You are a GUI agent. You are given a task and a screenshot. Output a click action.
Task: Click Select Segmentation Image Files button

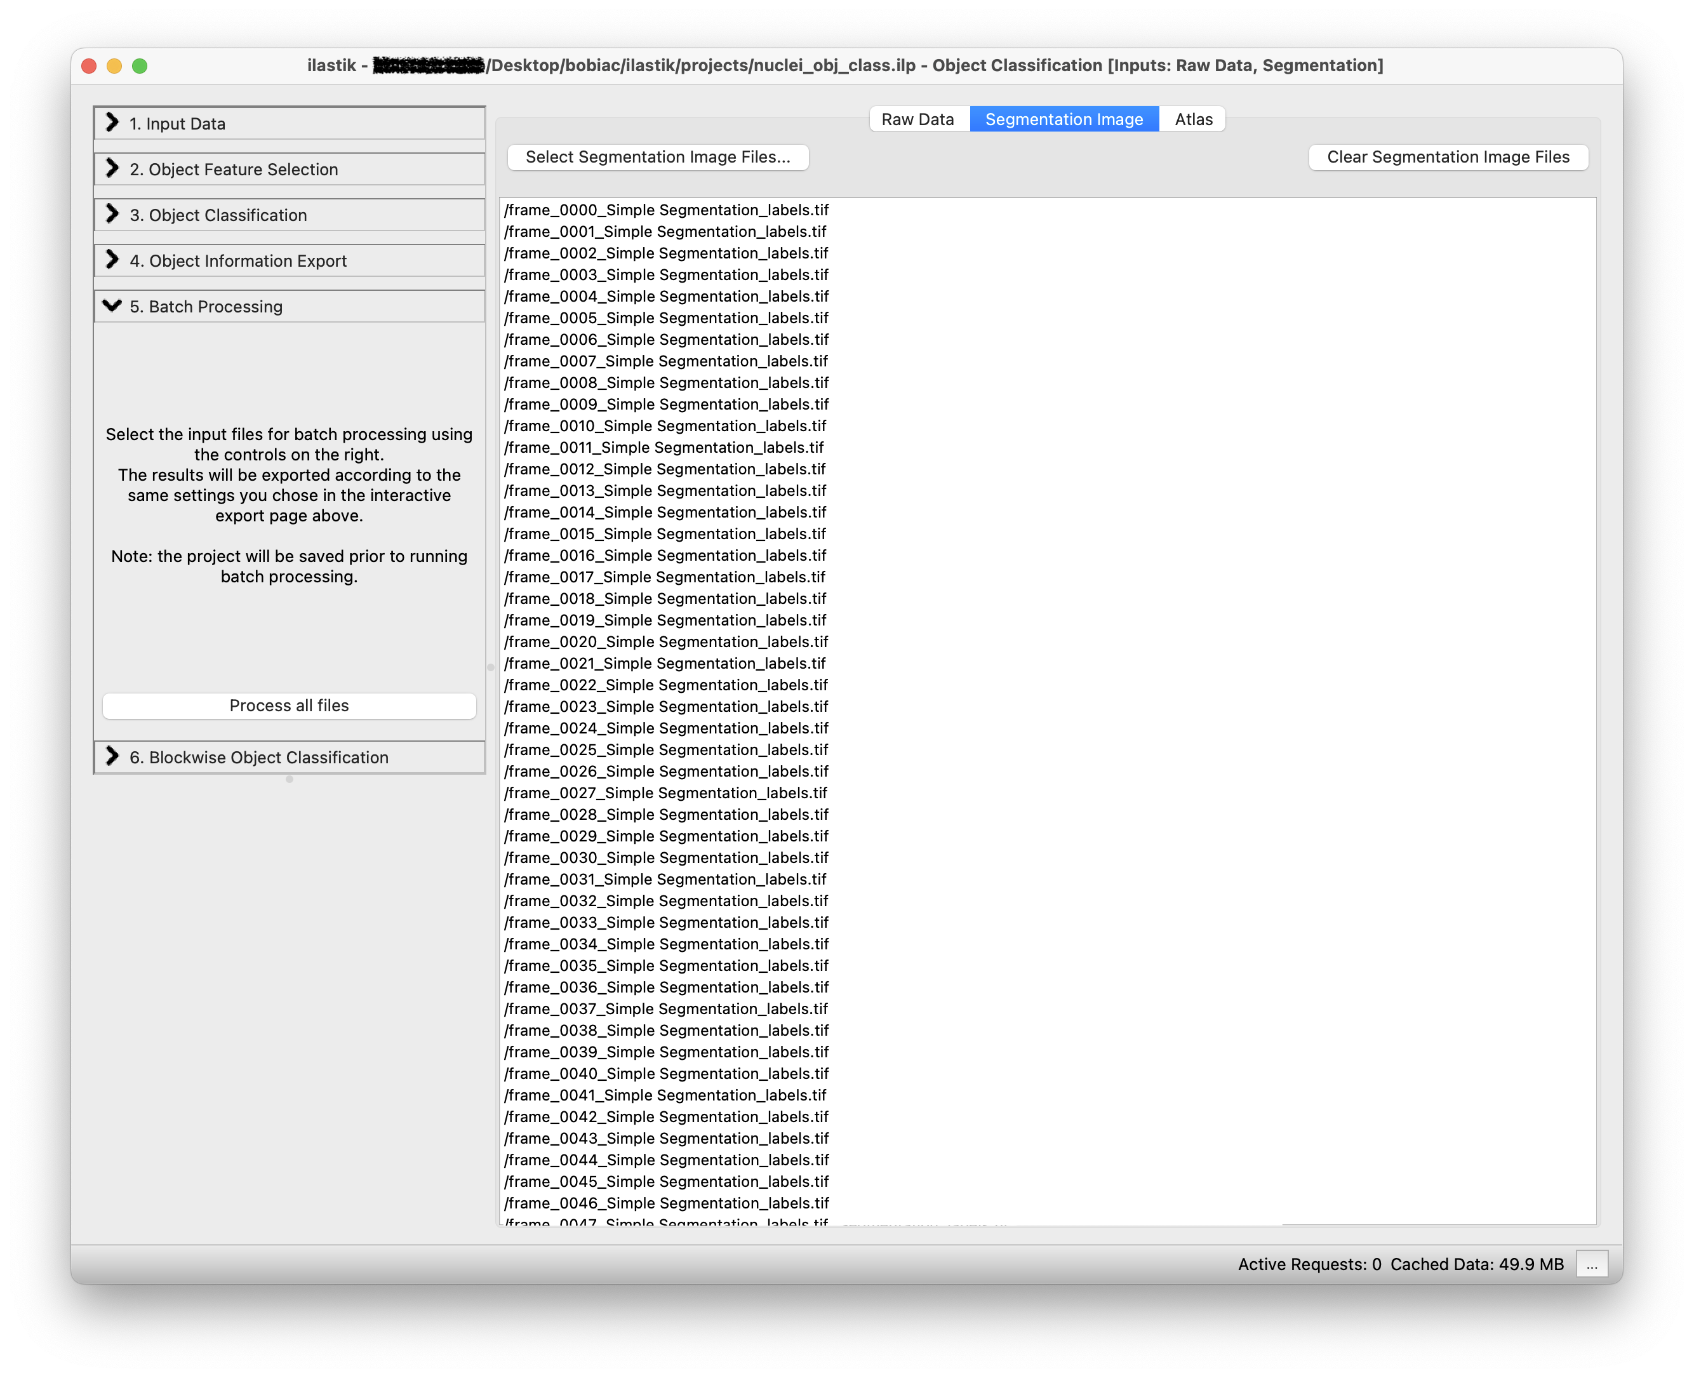point(658,157)
